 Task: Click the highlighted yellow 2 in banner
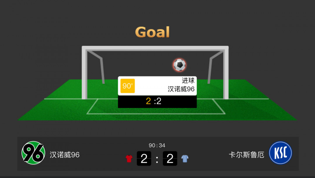(x=148, y=101)
